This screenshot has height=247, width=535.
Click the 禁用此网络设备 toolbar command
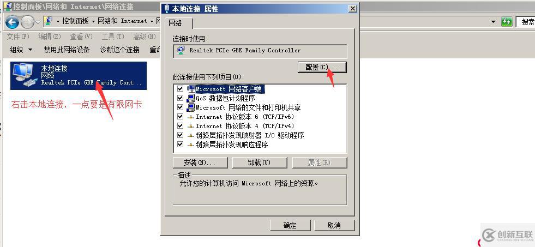point(67,50)
